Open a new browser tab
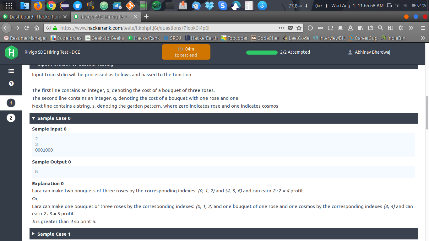The height and width of the screenshot is (241, 429). coord(146,16)
